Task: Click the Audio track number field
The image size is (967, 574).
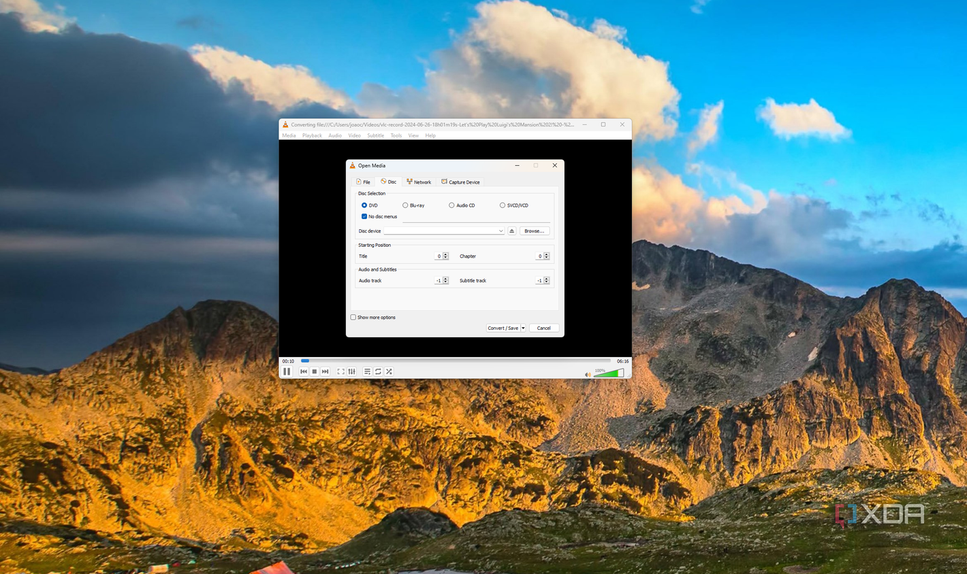Action: pyautogui.click(x=438, y=280)
